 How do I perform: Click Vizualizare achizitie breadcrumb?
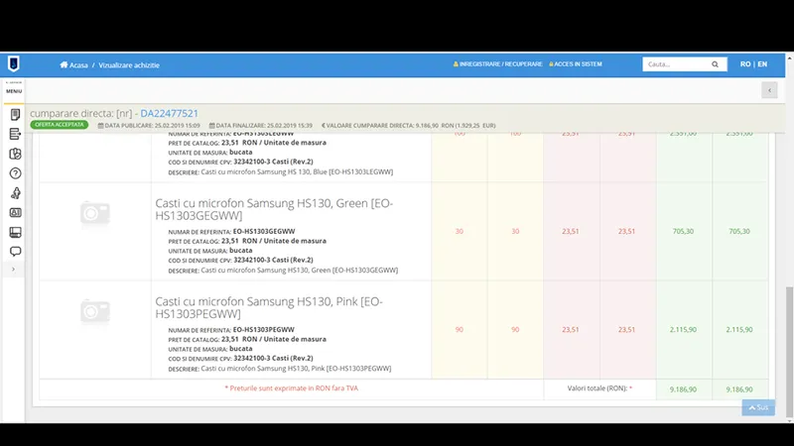pyautogui.click(x=129, y=65)
